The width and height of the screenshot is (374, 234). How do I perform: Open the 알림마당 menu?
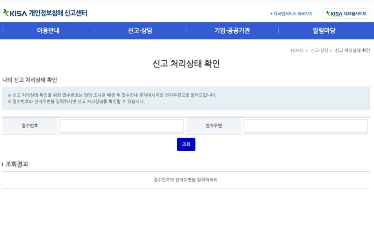324,30
